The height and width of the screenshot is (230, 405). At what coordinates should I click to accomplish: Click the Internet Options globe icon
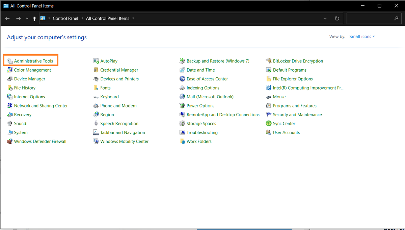[x=10, y=97]
